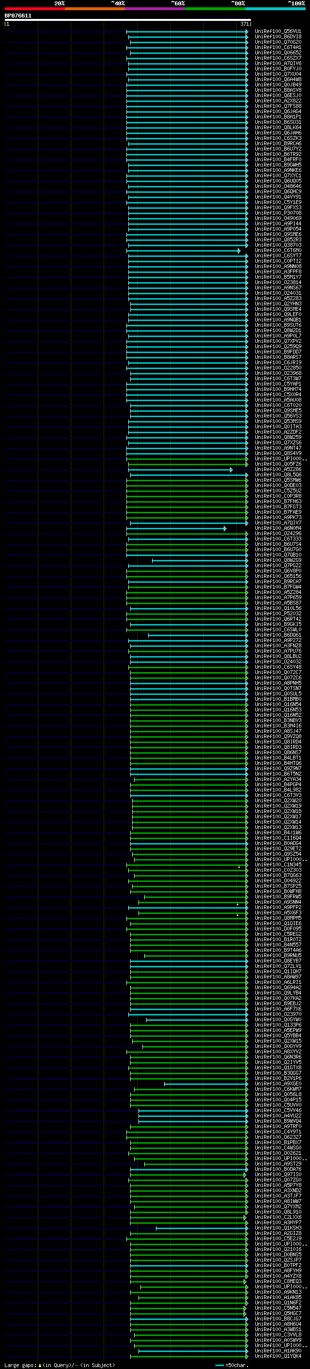Open hit UniRef100_Q70G20

coord(278,42)
